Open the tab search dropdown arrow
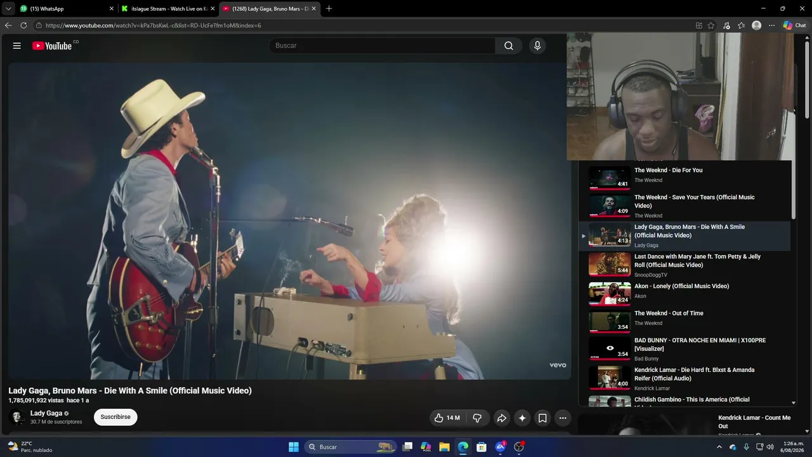Screen dimensions: 812x457 coord(8,9)
